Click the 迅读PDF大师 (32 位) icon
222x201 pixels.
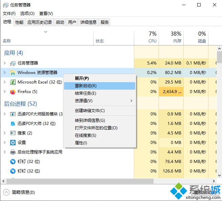pos(13,124)
